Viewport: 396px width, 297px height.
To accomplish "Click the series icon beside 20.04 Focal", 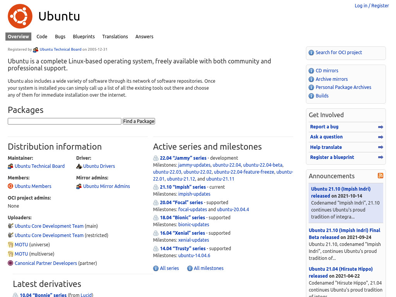I will tap(156, 203).
